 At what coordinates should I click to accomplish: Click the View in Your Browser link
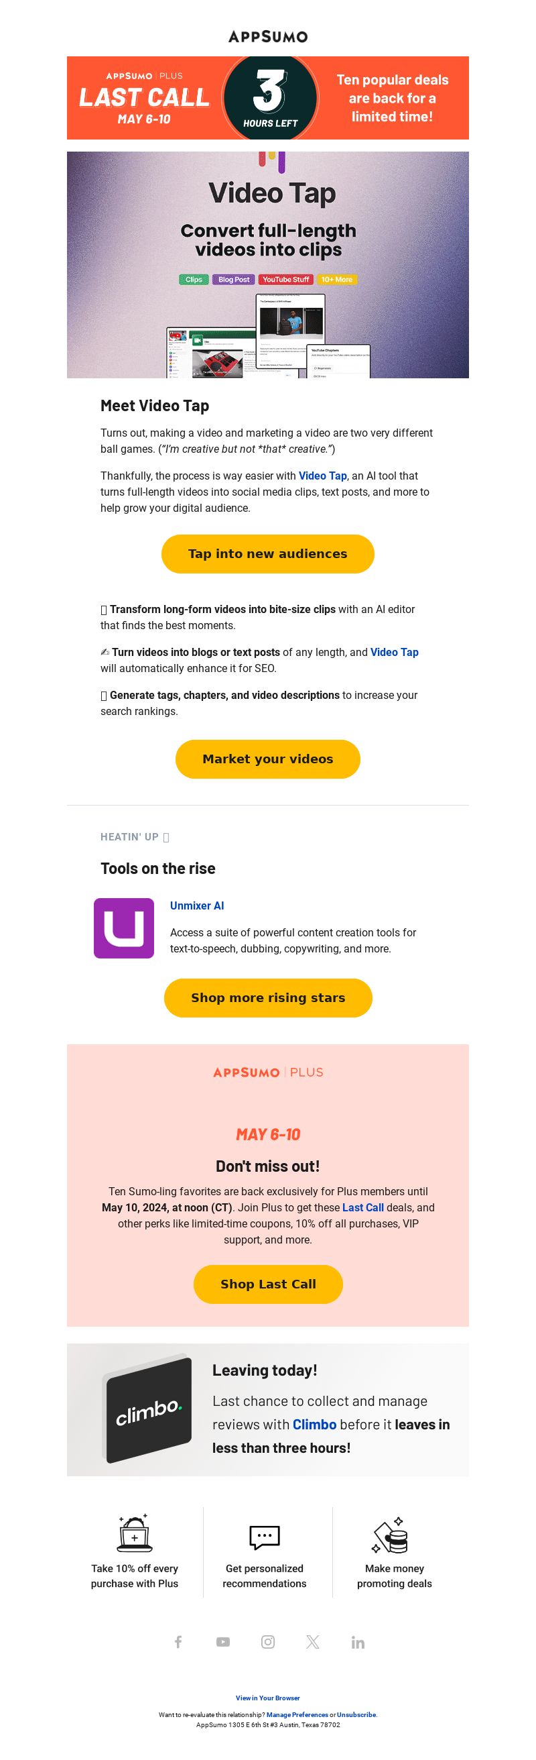tap(267, 1697)
